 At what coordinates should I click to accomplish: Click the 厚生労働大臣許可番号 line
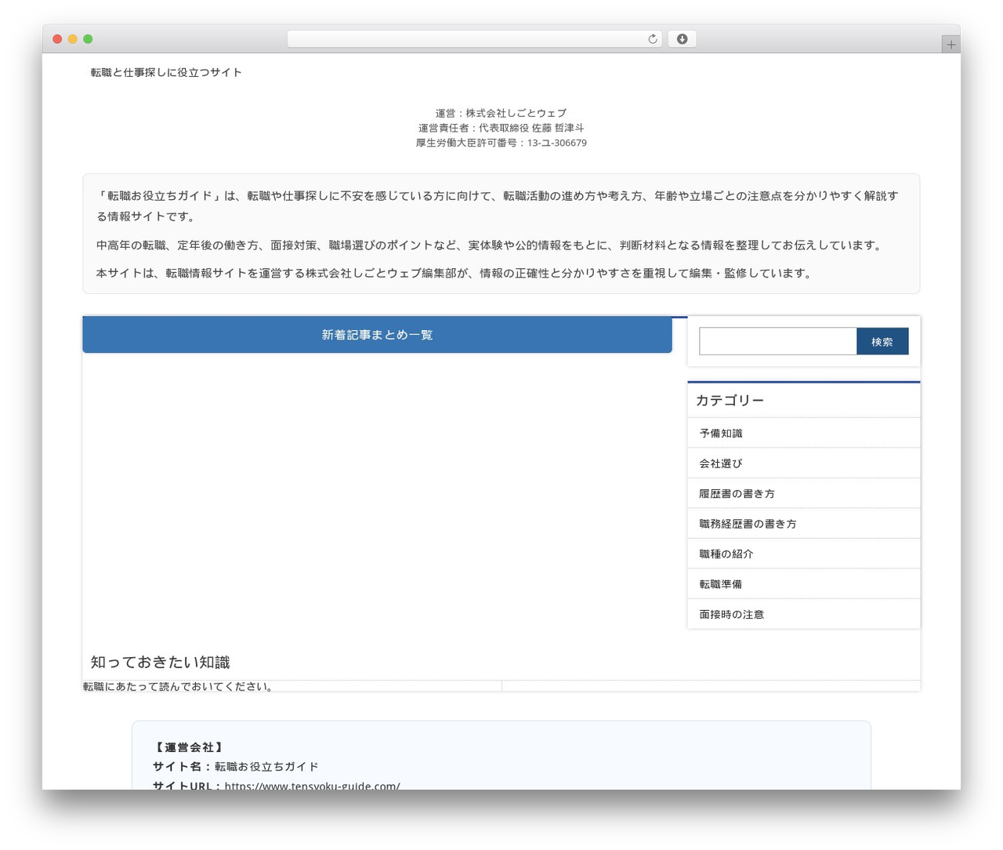501,143
